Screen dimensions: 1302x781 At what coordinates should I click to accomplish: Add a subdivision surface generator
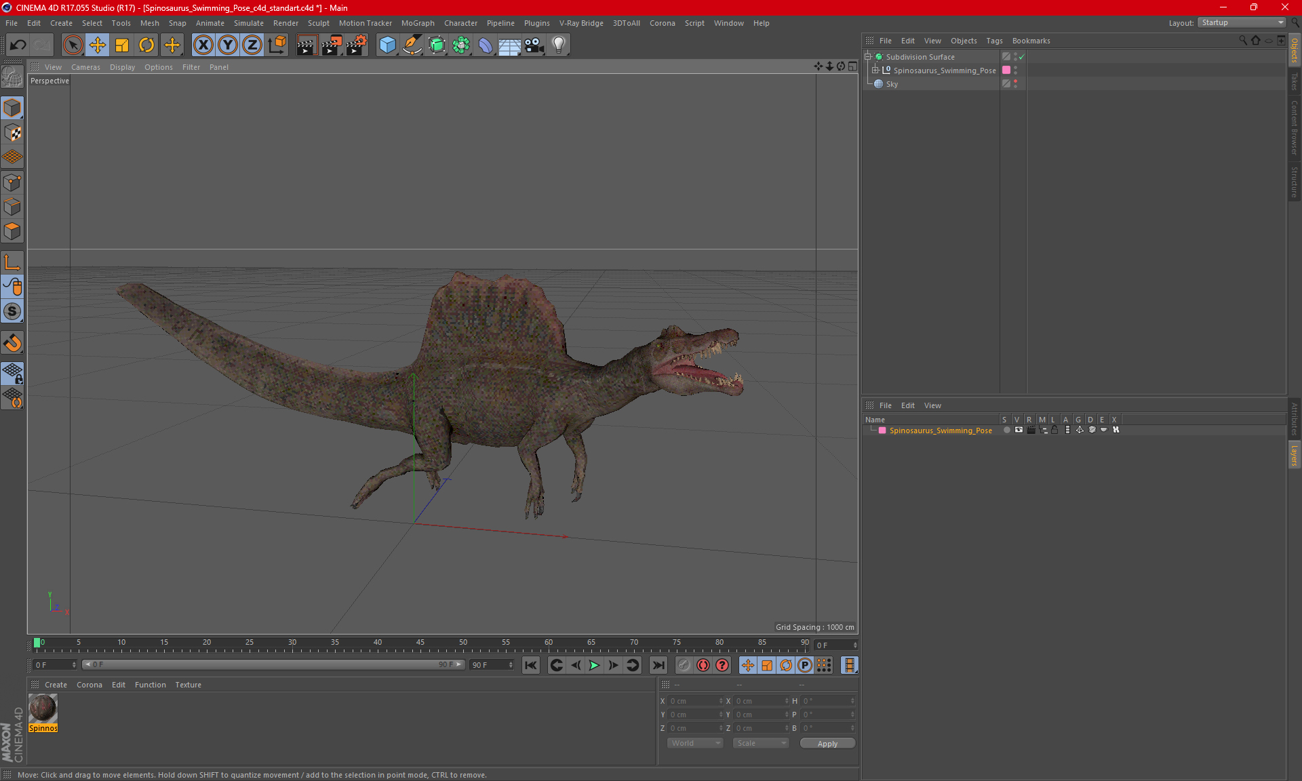point(437,45)
